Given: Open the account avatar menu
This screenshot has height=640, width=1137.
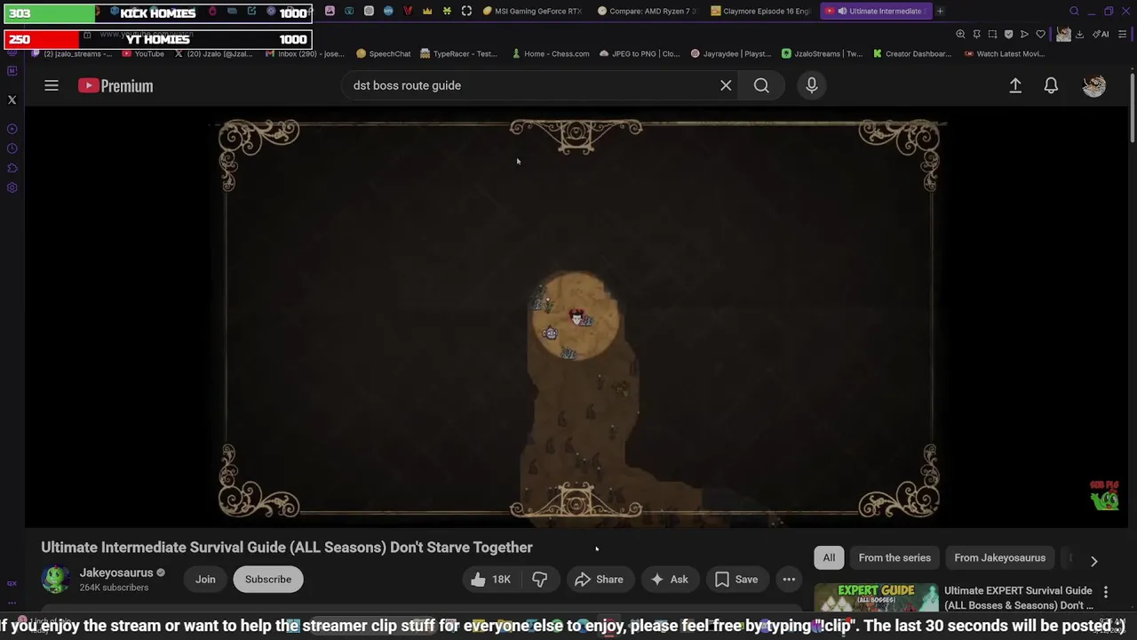Looking at the screenshot, I should pos(1094,85).
